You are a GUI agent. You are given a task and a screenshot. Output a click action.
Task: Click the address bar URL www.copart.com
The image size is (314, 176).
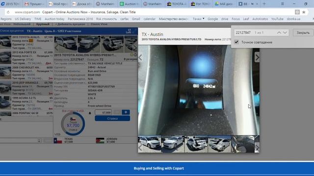tap(27, 12)
